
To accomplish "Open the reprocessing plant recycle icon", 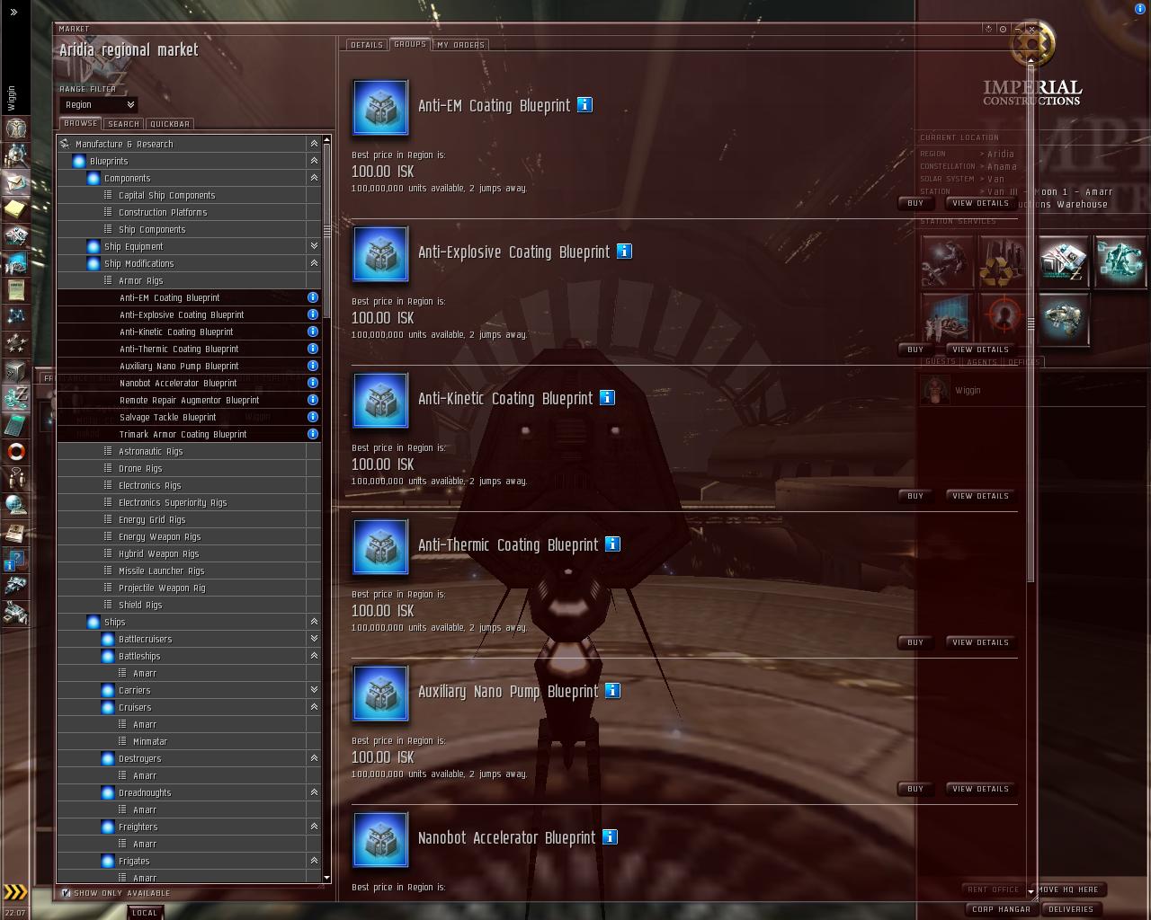I will click(x=1004, y=261).
